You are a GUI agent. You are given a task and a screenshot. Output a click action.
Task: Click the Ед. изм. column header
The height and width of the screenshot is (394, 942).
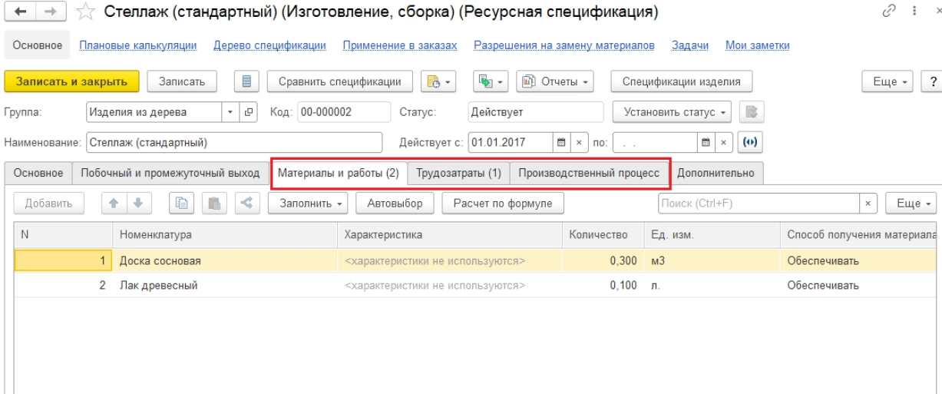click(712, 234)
